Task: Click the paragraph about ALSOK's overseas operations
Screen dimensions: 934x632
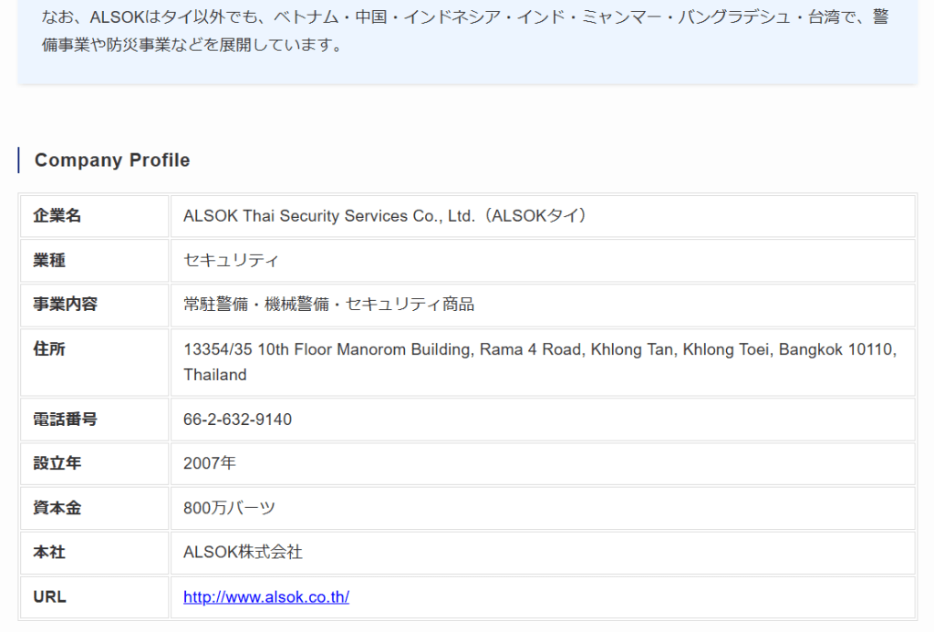Action: pos(465,30)
